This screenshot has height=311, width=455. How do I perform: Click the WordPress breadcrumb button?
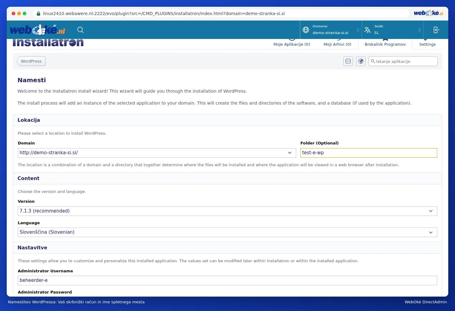(x=31, y=61)
